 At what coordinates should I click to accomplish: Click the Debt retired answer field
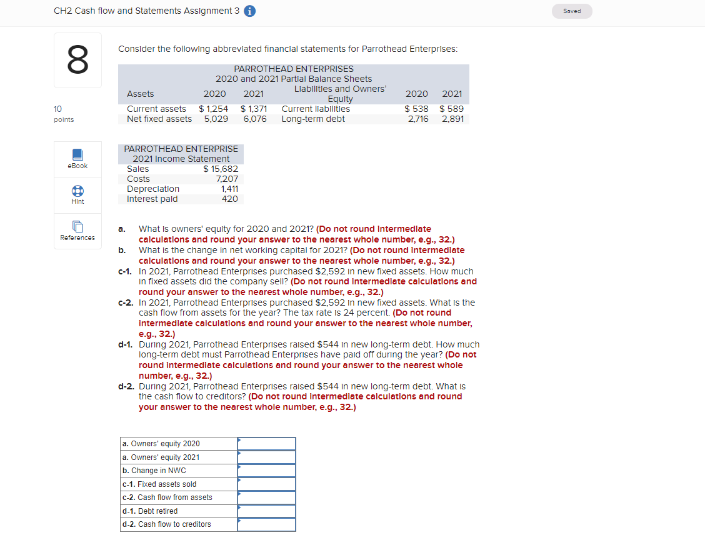tap(267, 511)
